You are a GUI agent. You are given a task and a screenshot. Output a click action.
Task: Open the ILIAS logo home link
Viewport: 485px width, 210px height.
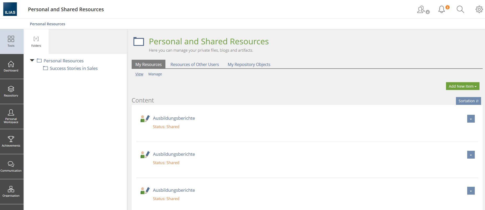click(10, 9)
